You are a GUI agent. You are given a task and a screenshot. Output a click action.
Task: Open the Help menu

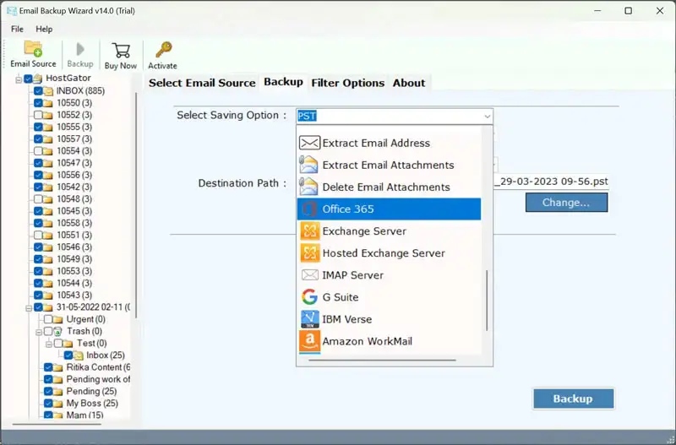coord(44,30)
